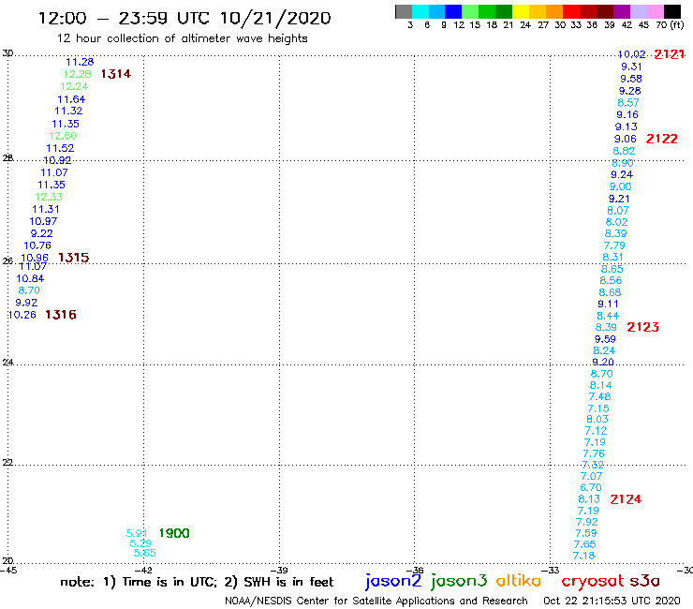Click the wave height value 9.11
Screen dimensions: 693x609
[608, 304]
